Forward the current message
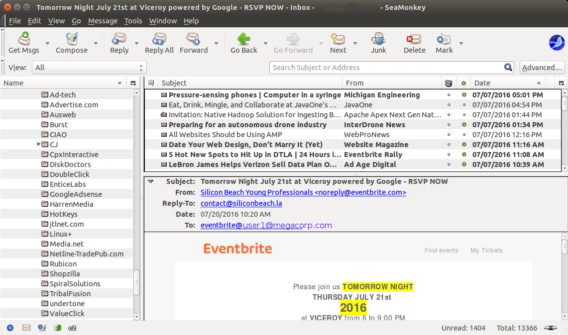This screenshot has width=568, height=335. (193, 42)
